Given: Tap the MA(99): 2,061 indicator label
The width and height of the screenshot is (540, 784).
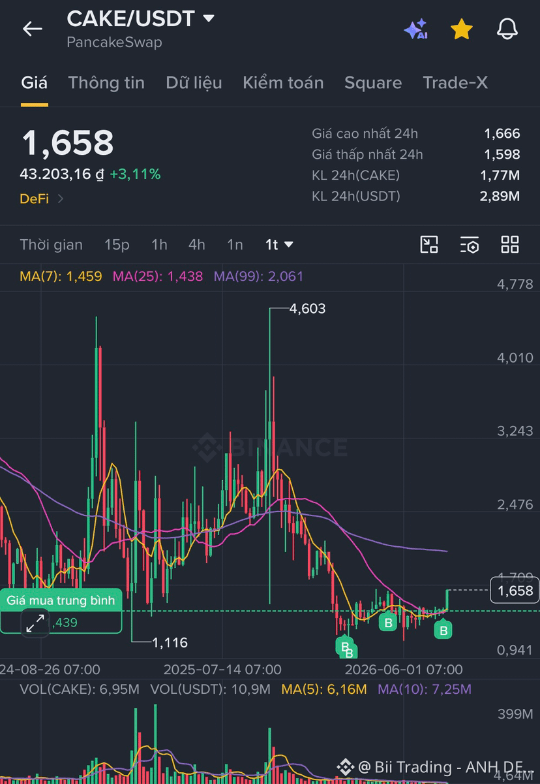Looking at the screenshot, I should [x=258, y=276].
